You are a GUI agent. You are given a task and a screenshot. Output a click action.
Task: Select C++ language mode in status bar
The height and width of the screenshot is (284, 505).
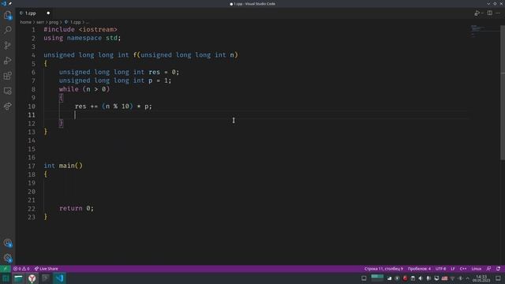pyautogui.click(x=463, y=268)
